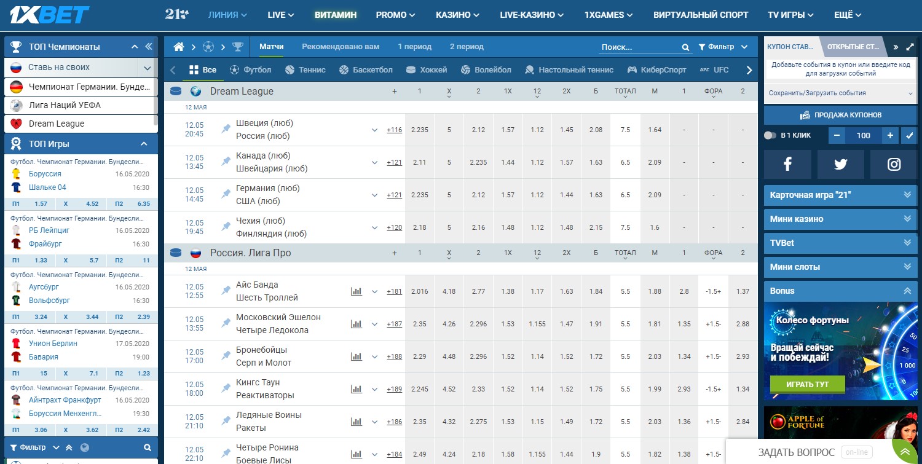This screenshot has width=922, height=464.
Task: Increase bet amount with plus button
Action: (x=889, y=135)
